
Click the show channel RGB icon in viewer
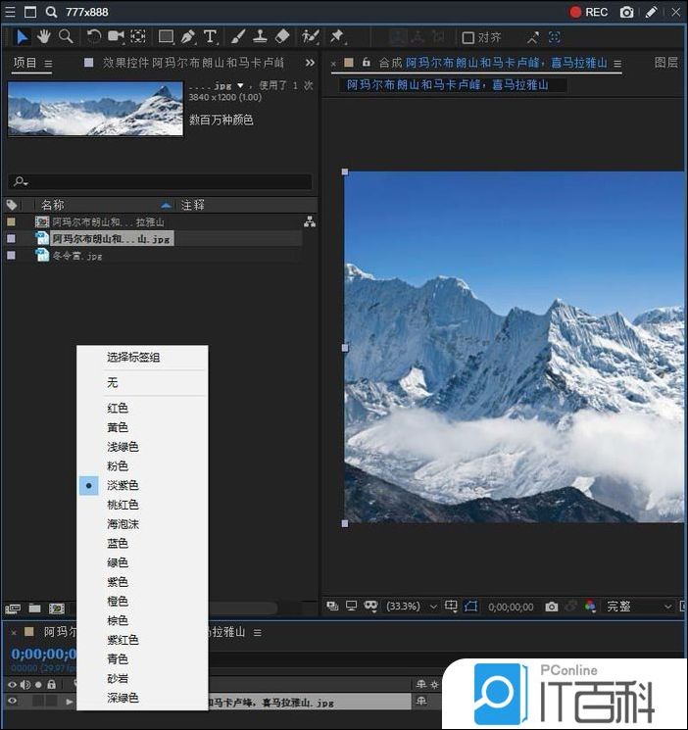[590, 607]
